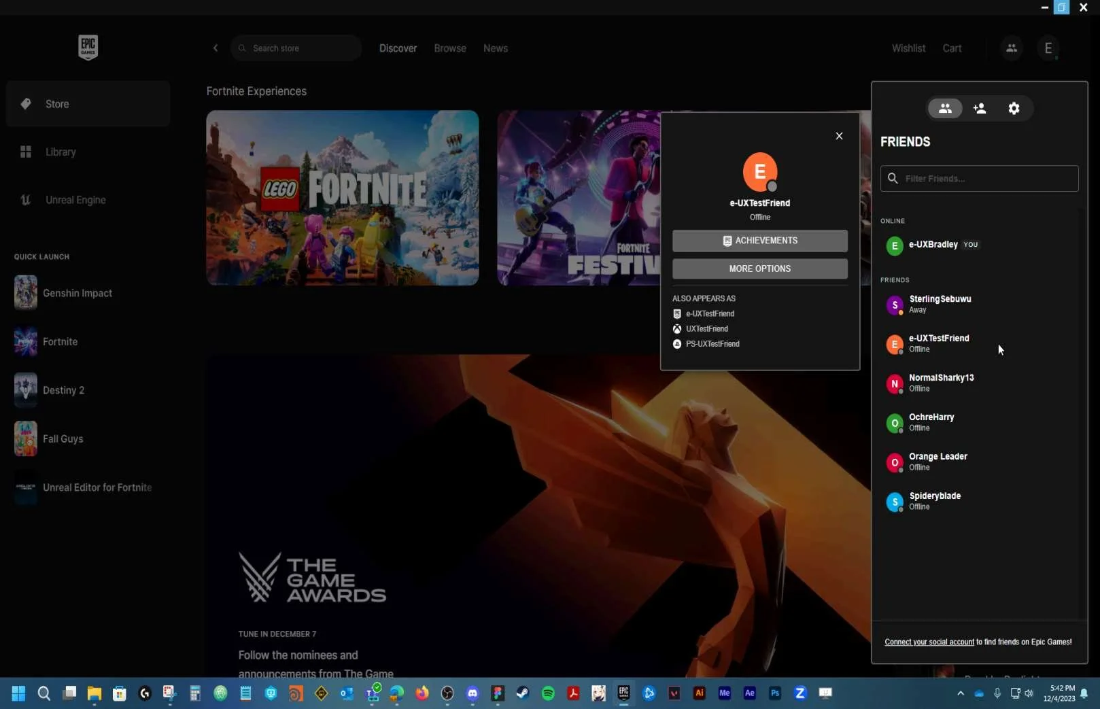Viewport: 1100px width, 709px height.
Task: Open the Windows Start menu
Action: click(x=18, y=693)
